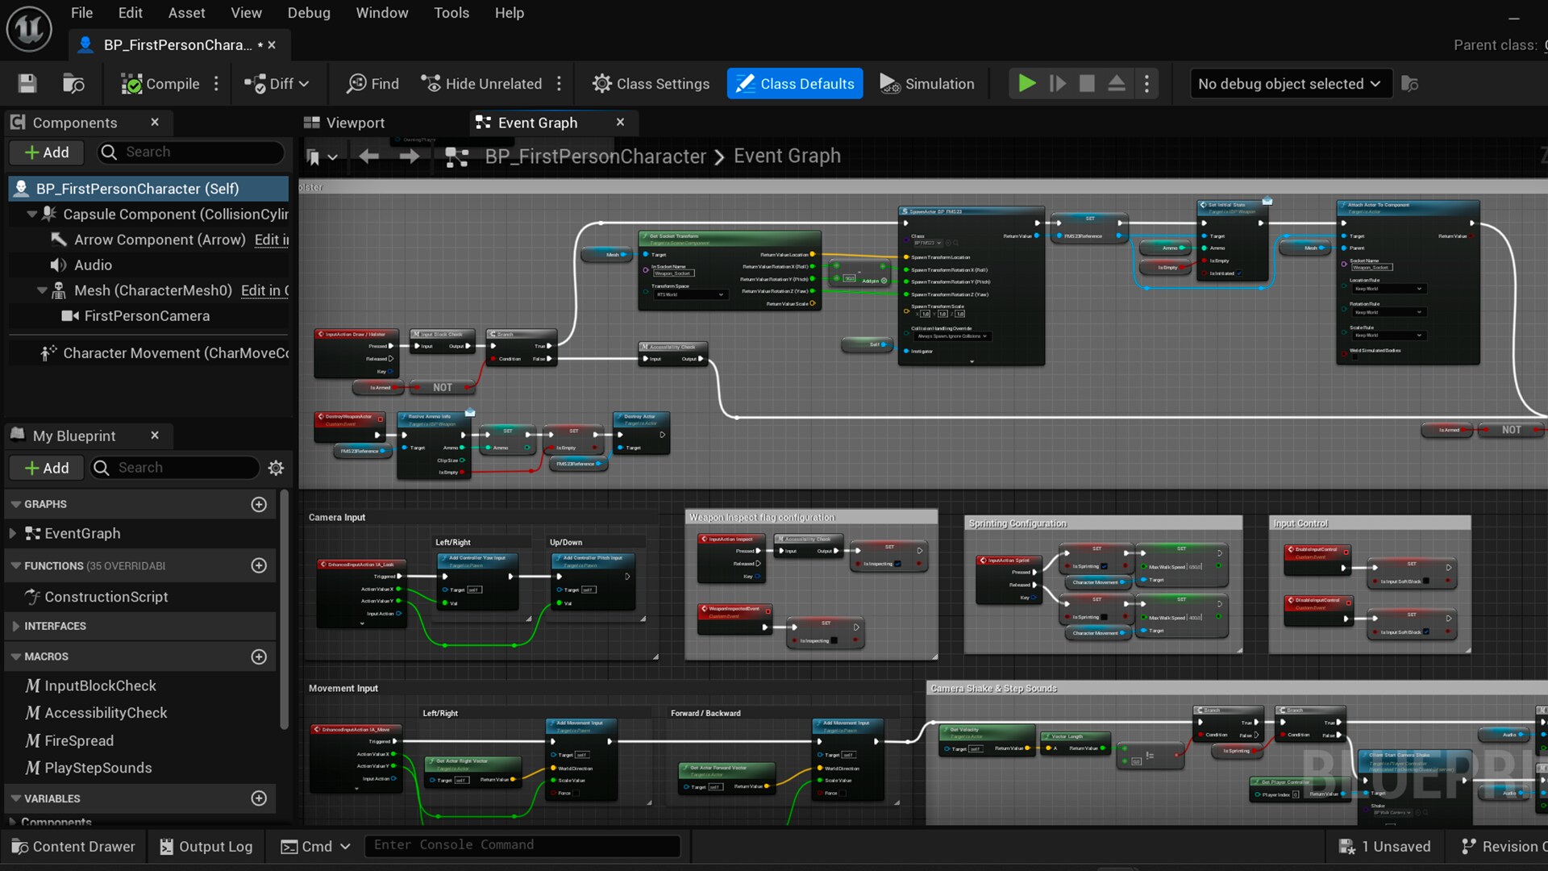The width and height of the screenshot is (1548, 871).
Task: Browse to this asset in the Content Browser
Action: (73, 83)
